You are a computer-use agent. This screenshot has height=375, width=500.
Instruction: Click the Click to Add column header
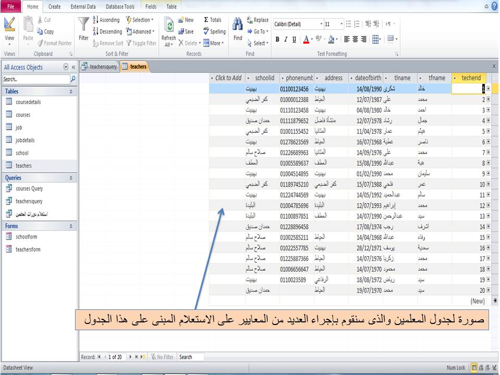tap(227, 78)
